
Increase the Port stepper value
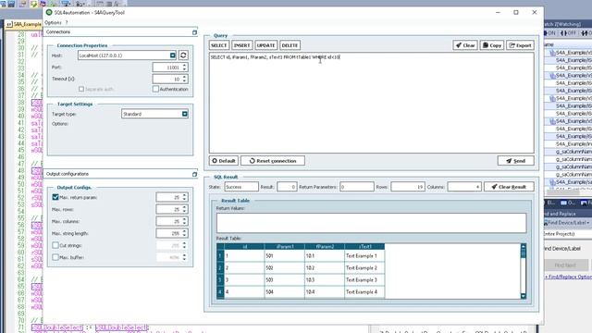click(185, 66)
